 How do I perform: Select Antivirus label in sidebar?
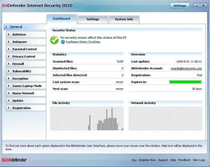[19, 35]
